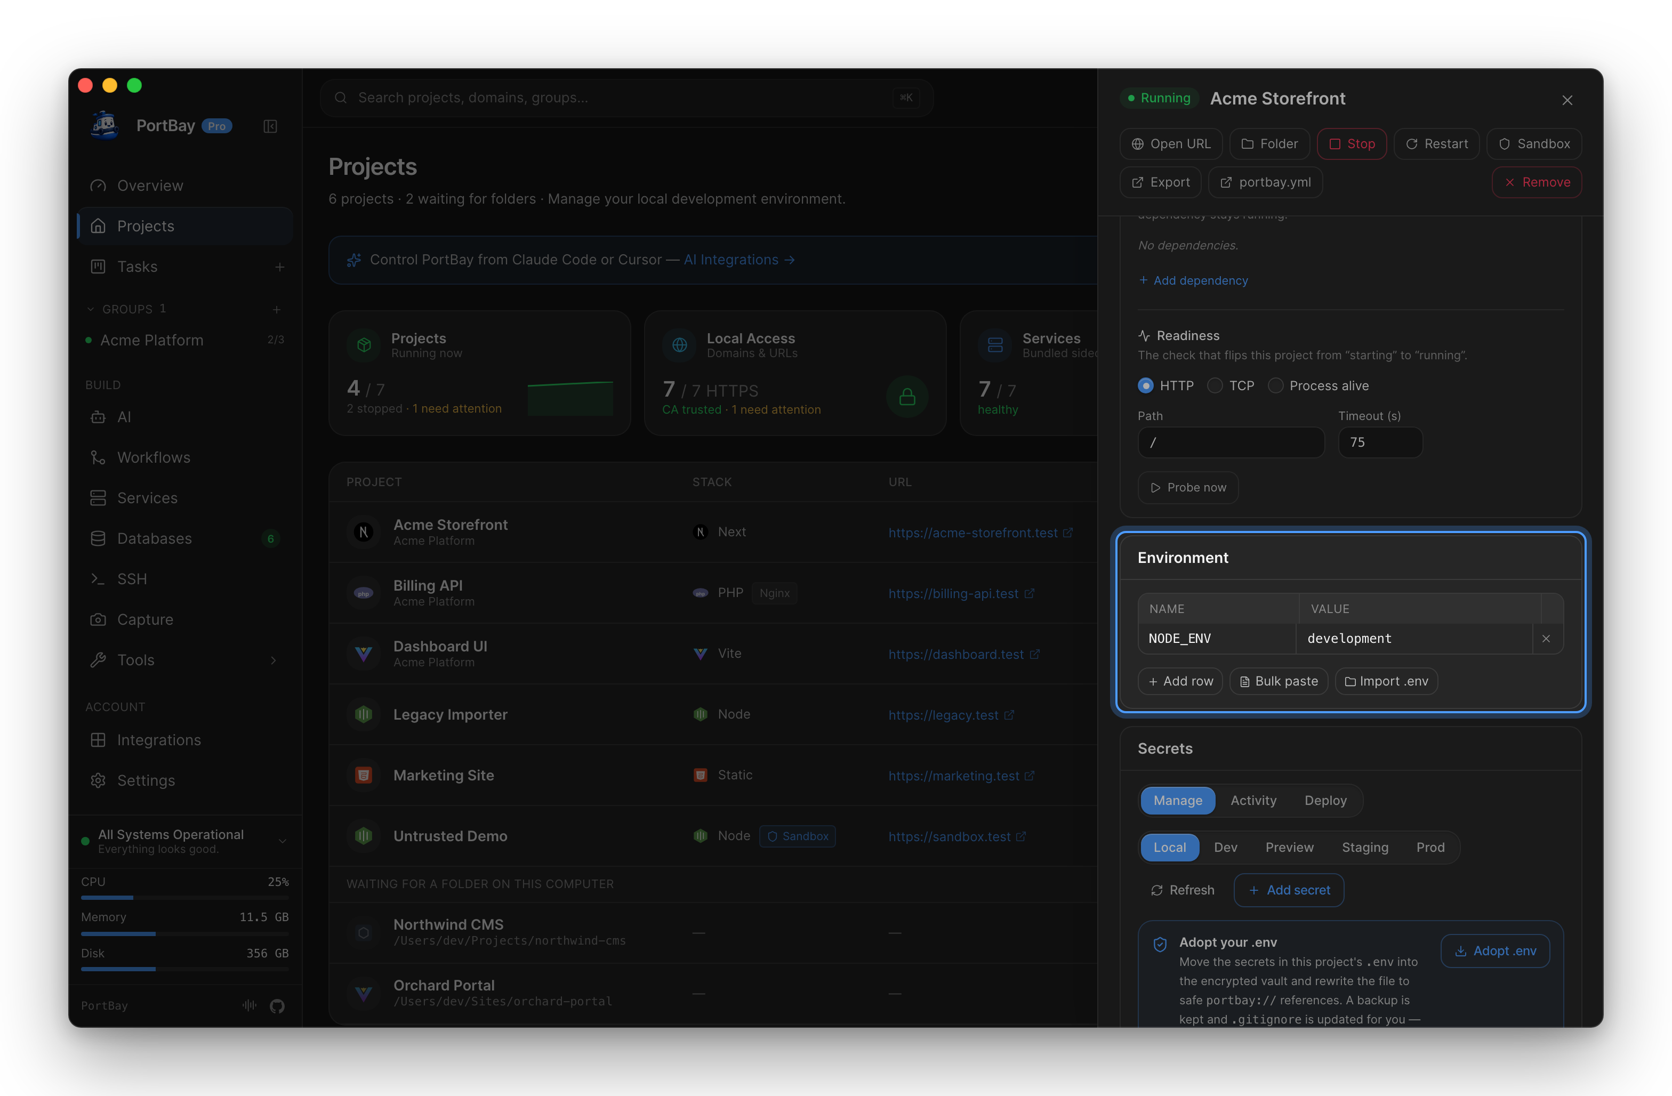Select the Staging secrets environment
The image size is (1672, 1096).
[1364, 847]
